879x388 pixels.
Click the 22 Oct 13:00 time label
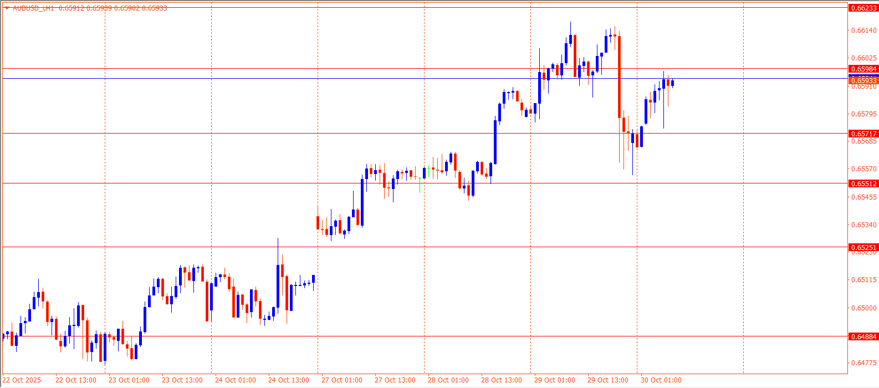(76, 380)
